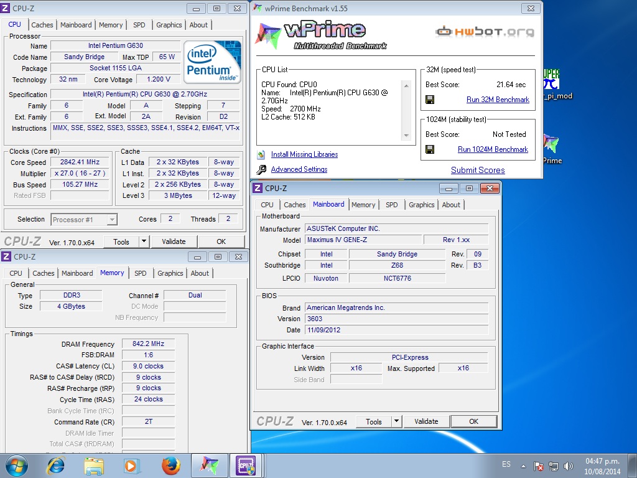Click OK in top CPU-Z window
This screenshot has width=637, height=478.
[221, 241]
